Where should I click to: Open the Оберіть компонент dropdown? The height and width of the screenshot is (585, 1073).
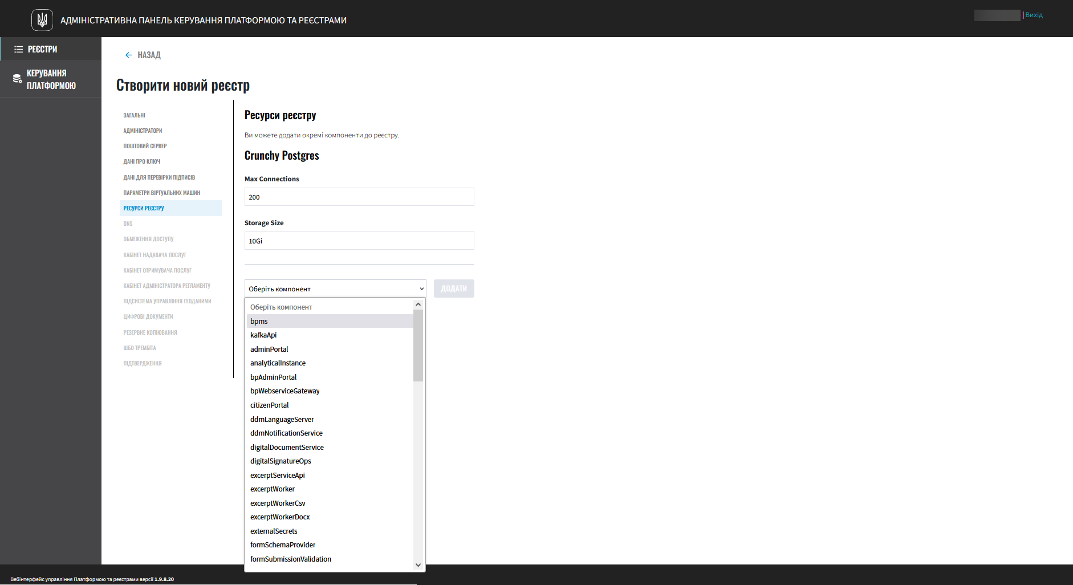click(x=335, y=289)
